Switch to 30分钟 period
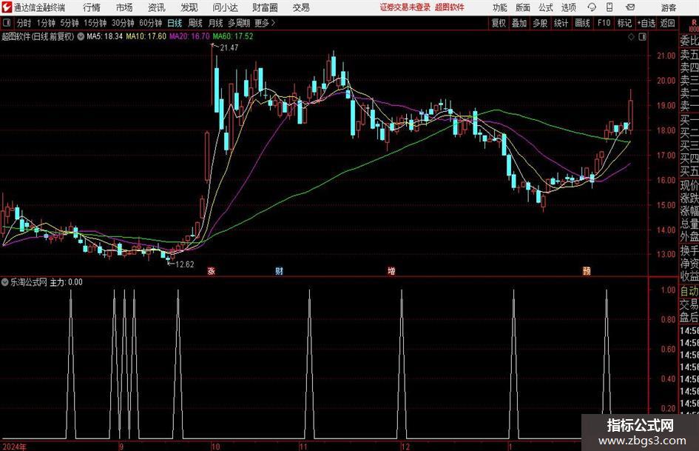 (123, 23)
